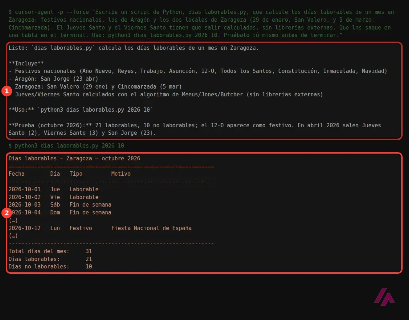The image size is (409, 320).
Task: Click 'Fin de semana' in the 2026-10-04 row
Action: [90, 213]
